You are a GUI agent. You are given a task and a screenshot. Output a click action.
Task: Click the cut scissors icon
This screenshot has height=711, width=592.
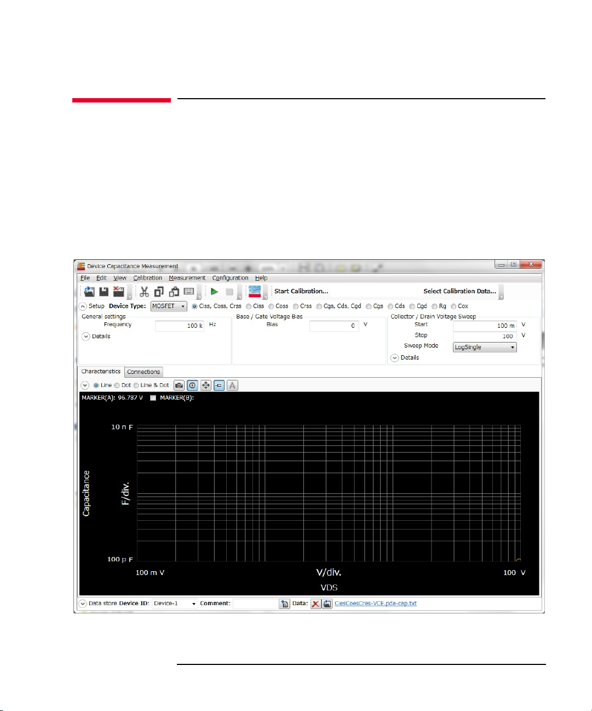(x=144, y=292)
